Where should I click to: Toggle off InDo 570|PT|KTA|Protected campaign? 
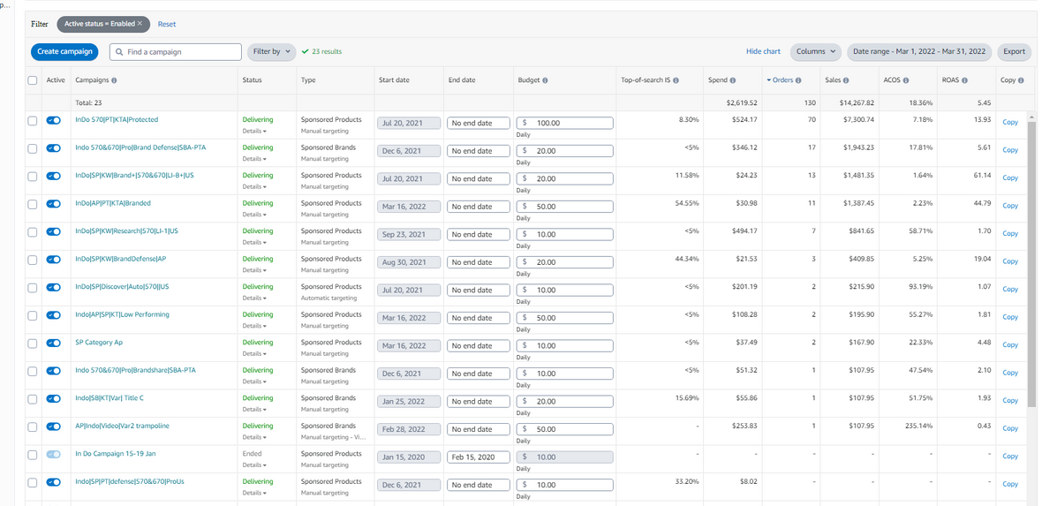click(x=54, y=120)
